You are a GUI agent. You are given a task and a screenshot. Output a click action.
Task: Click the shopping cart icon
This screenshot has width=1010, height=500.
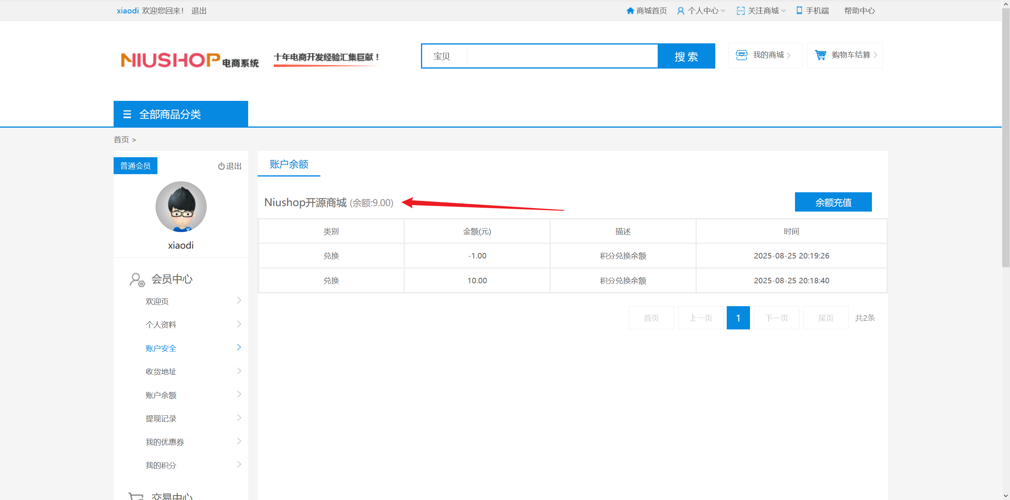pyautogui.click(x=820, y=55)
